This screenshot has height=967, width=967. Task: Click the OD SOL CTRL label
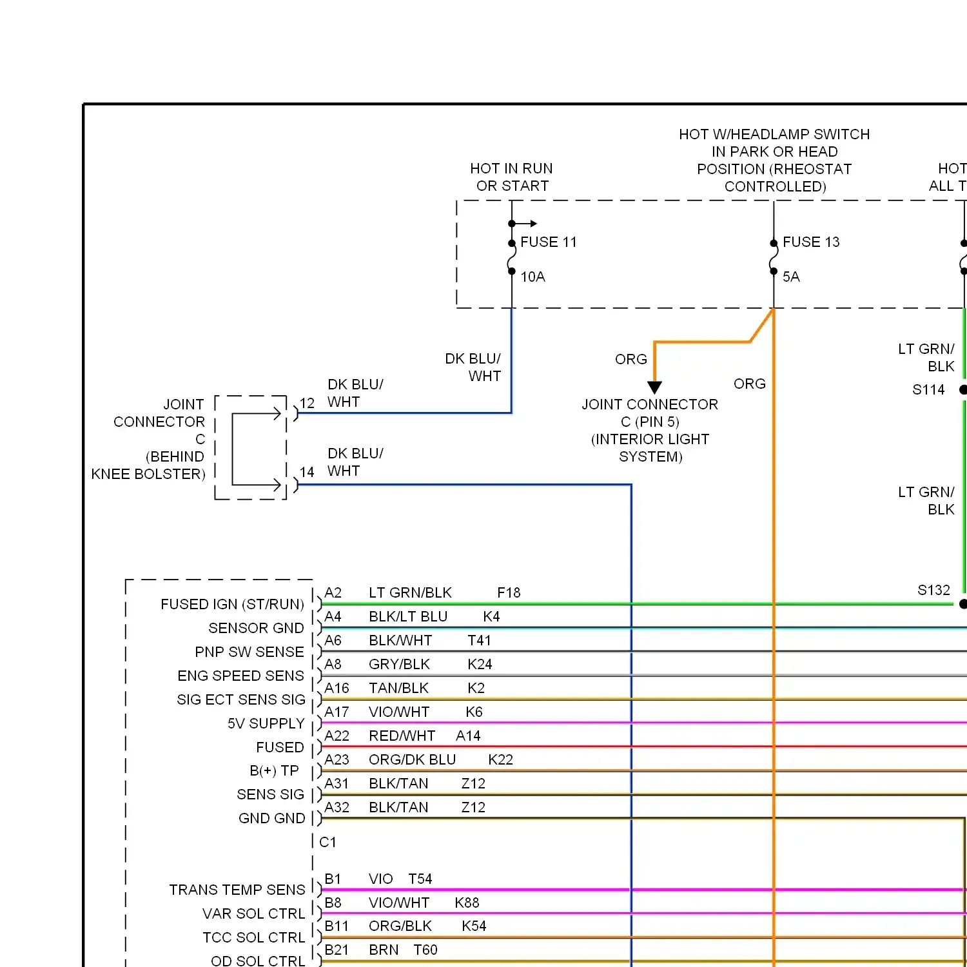[258, 961]
